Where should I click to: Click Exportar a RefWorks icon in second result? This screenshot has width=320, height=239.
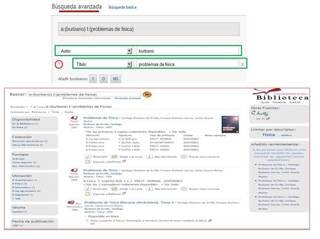coord(88,194)
